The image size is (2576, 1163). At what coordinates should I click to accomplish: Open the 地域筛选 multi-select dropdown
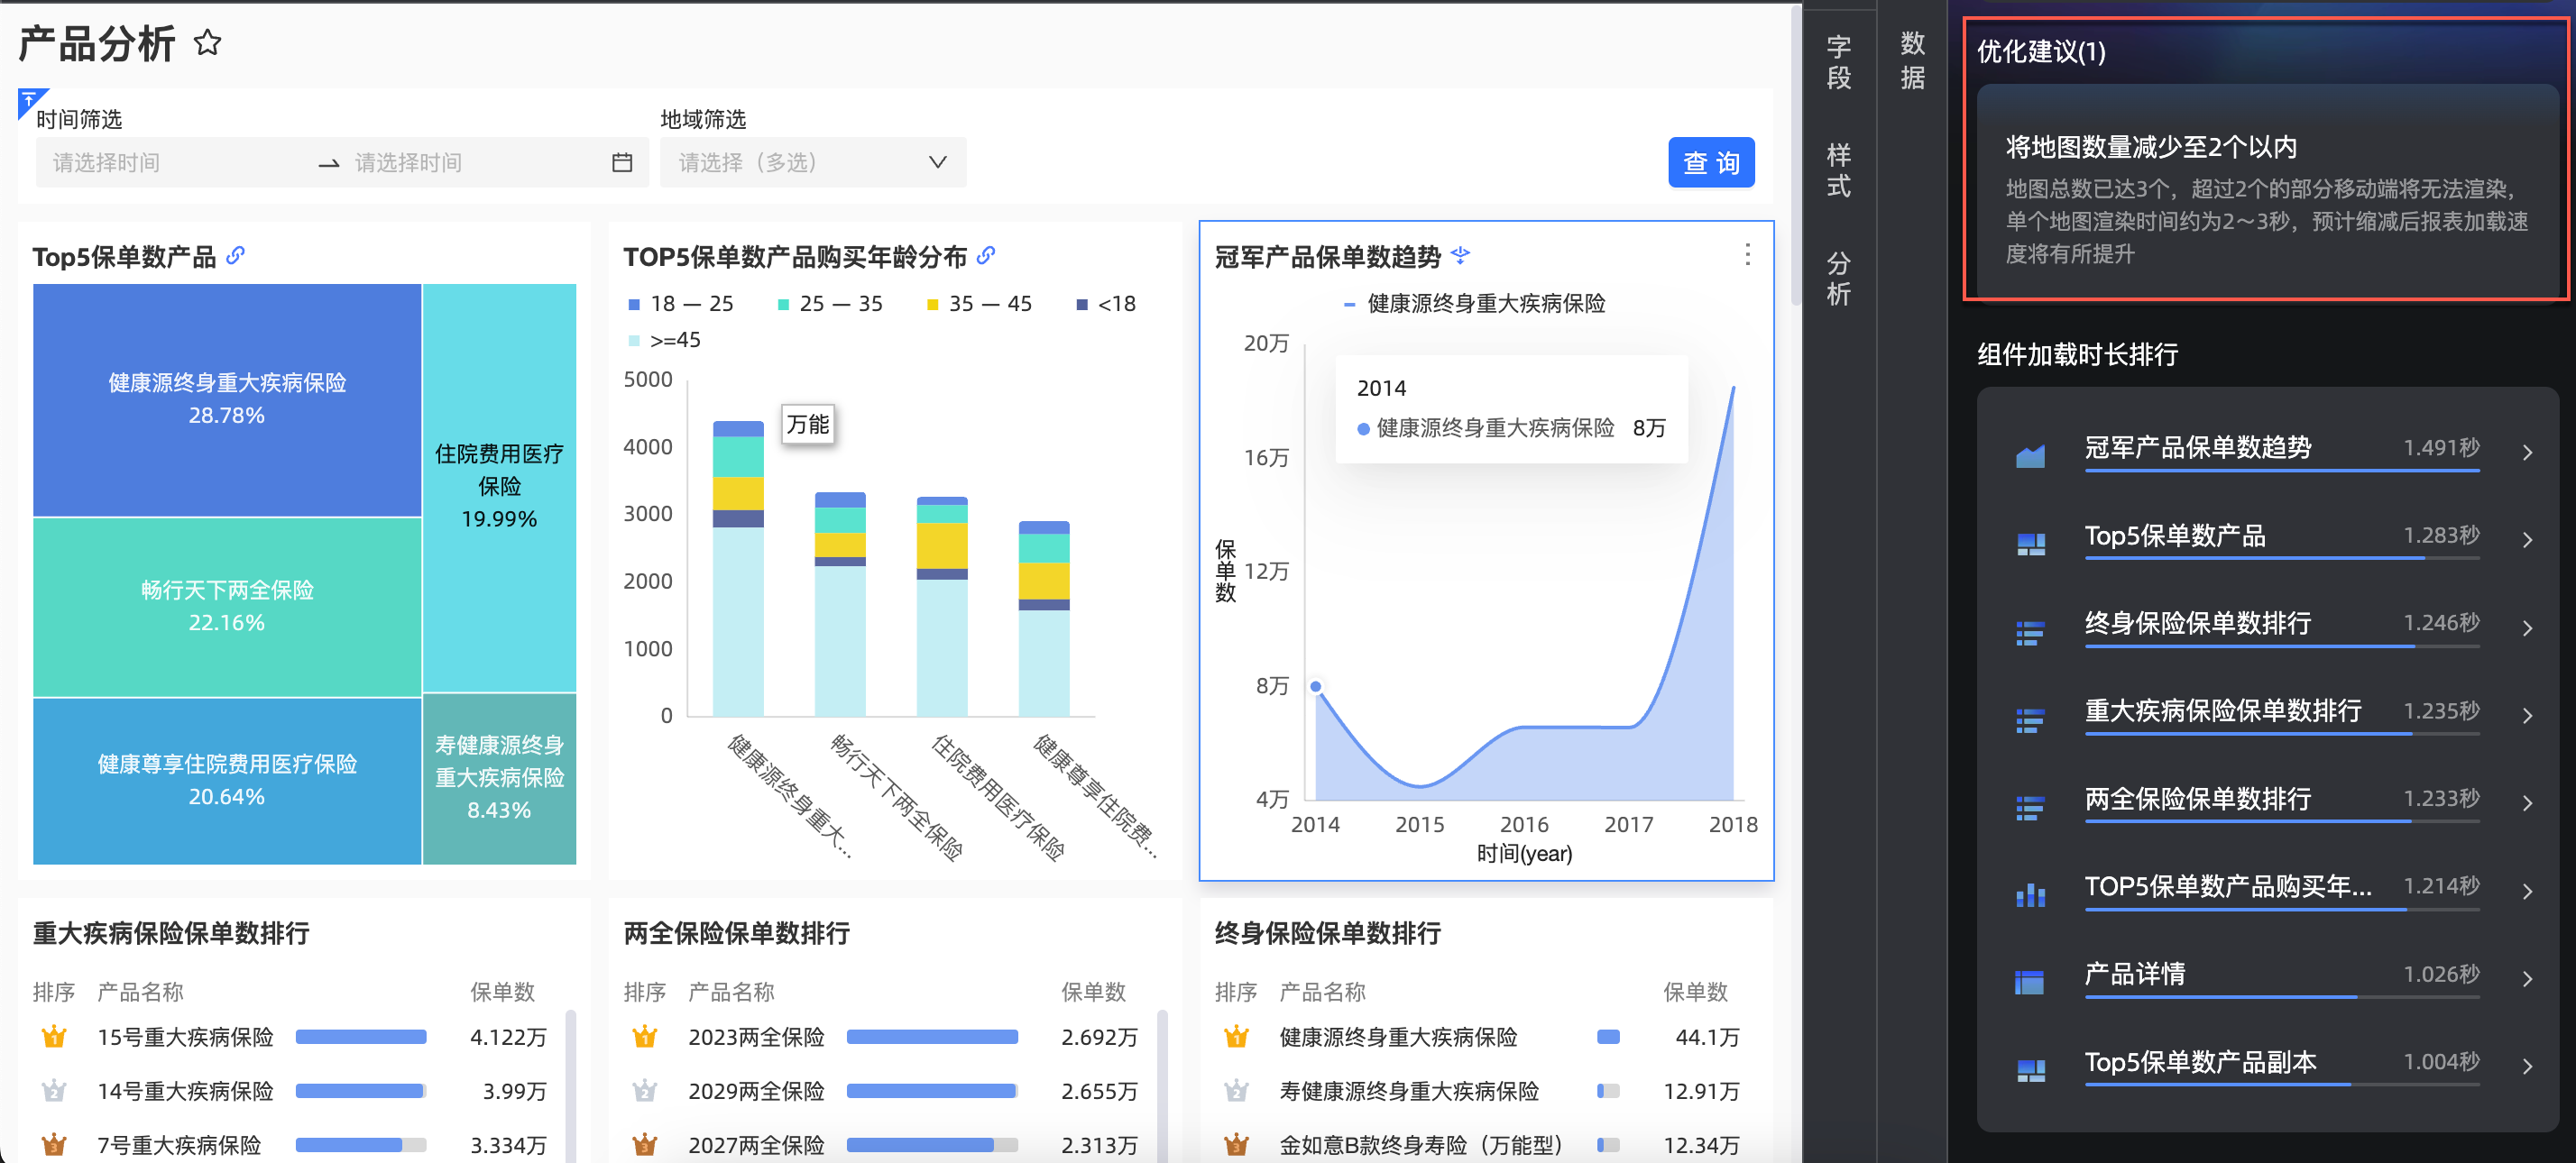coord(813,162)
